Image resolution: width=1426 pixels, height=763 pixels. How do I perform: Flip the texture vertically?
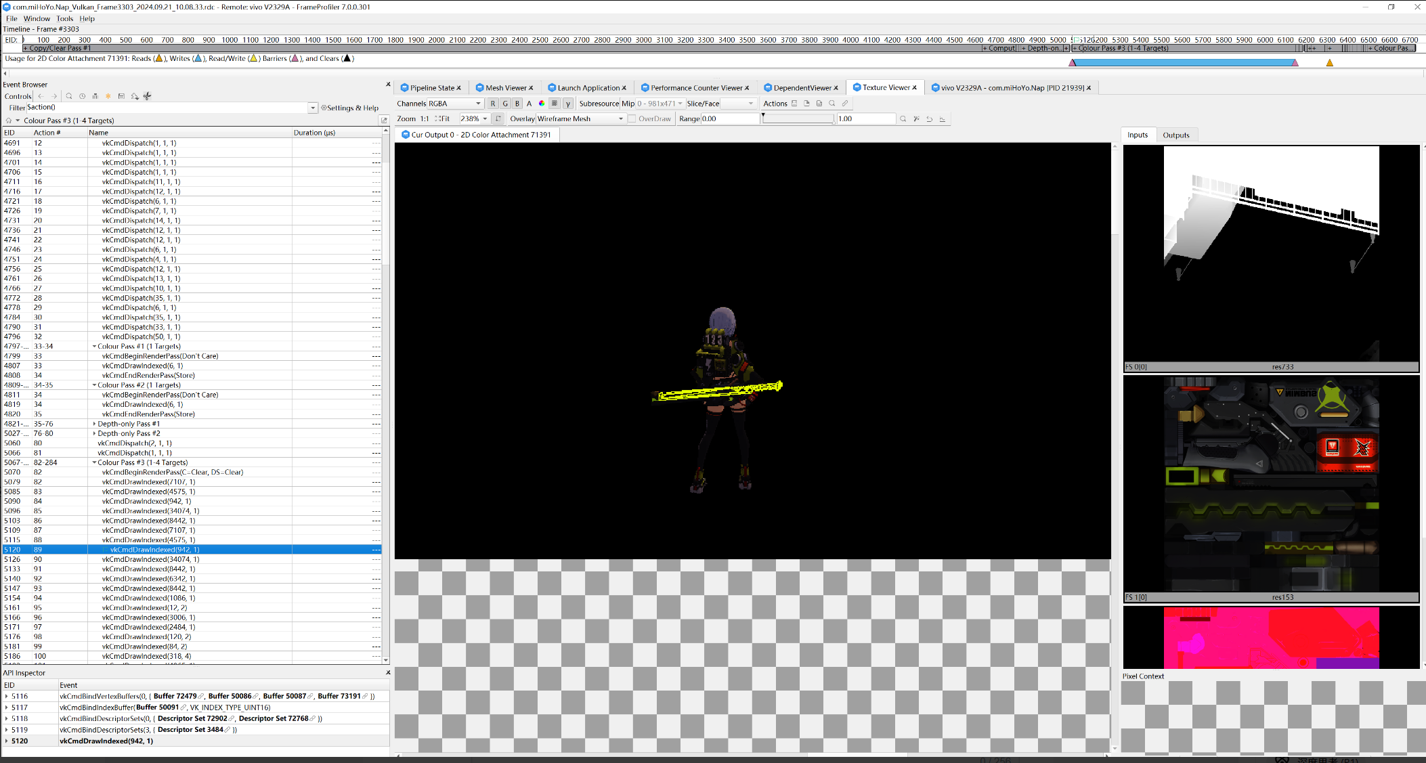click(498, 118)
